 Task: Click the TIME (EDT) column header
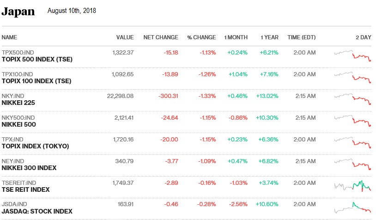click(x=302, y=37)
